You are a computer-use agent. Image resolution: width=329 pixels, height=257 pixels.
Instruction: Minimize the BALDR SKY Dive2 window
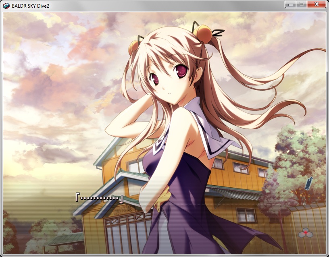point(291,4)
